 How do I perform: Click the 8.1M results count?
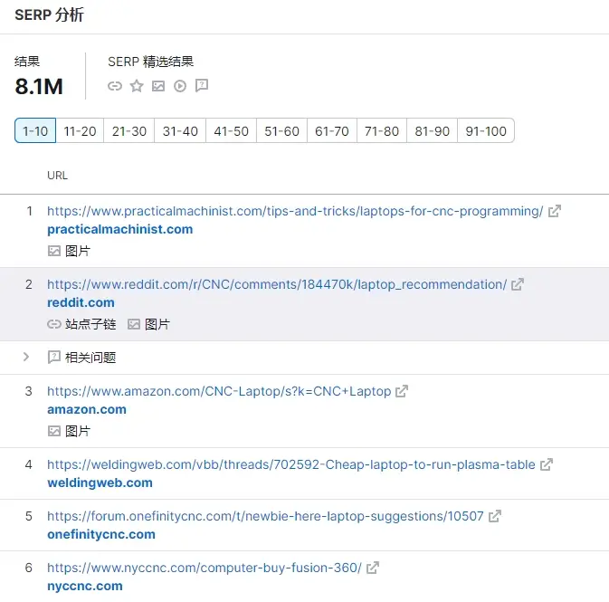[x=39, y=86]
